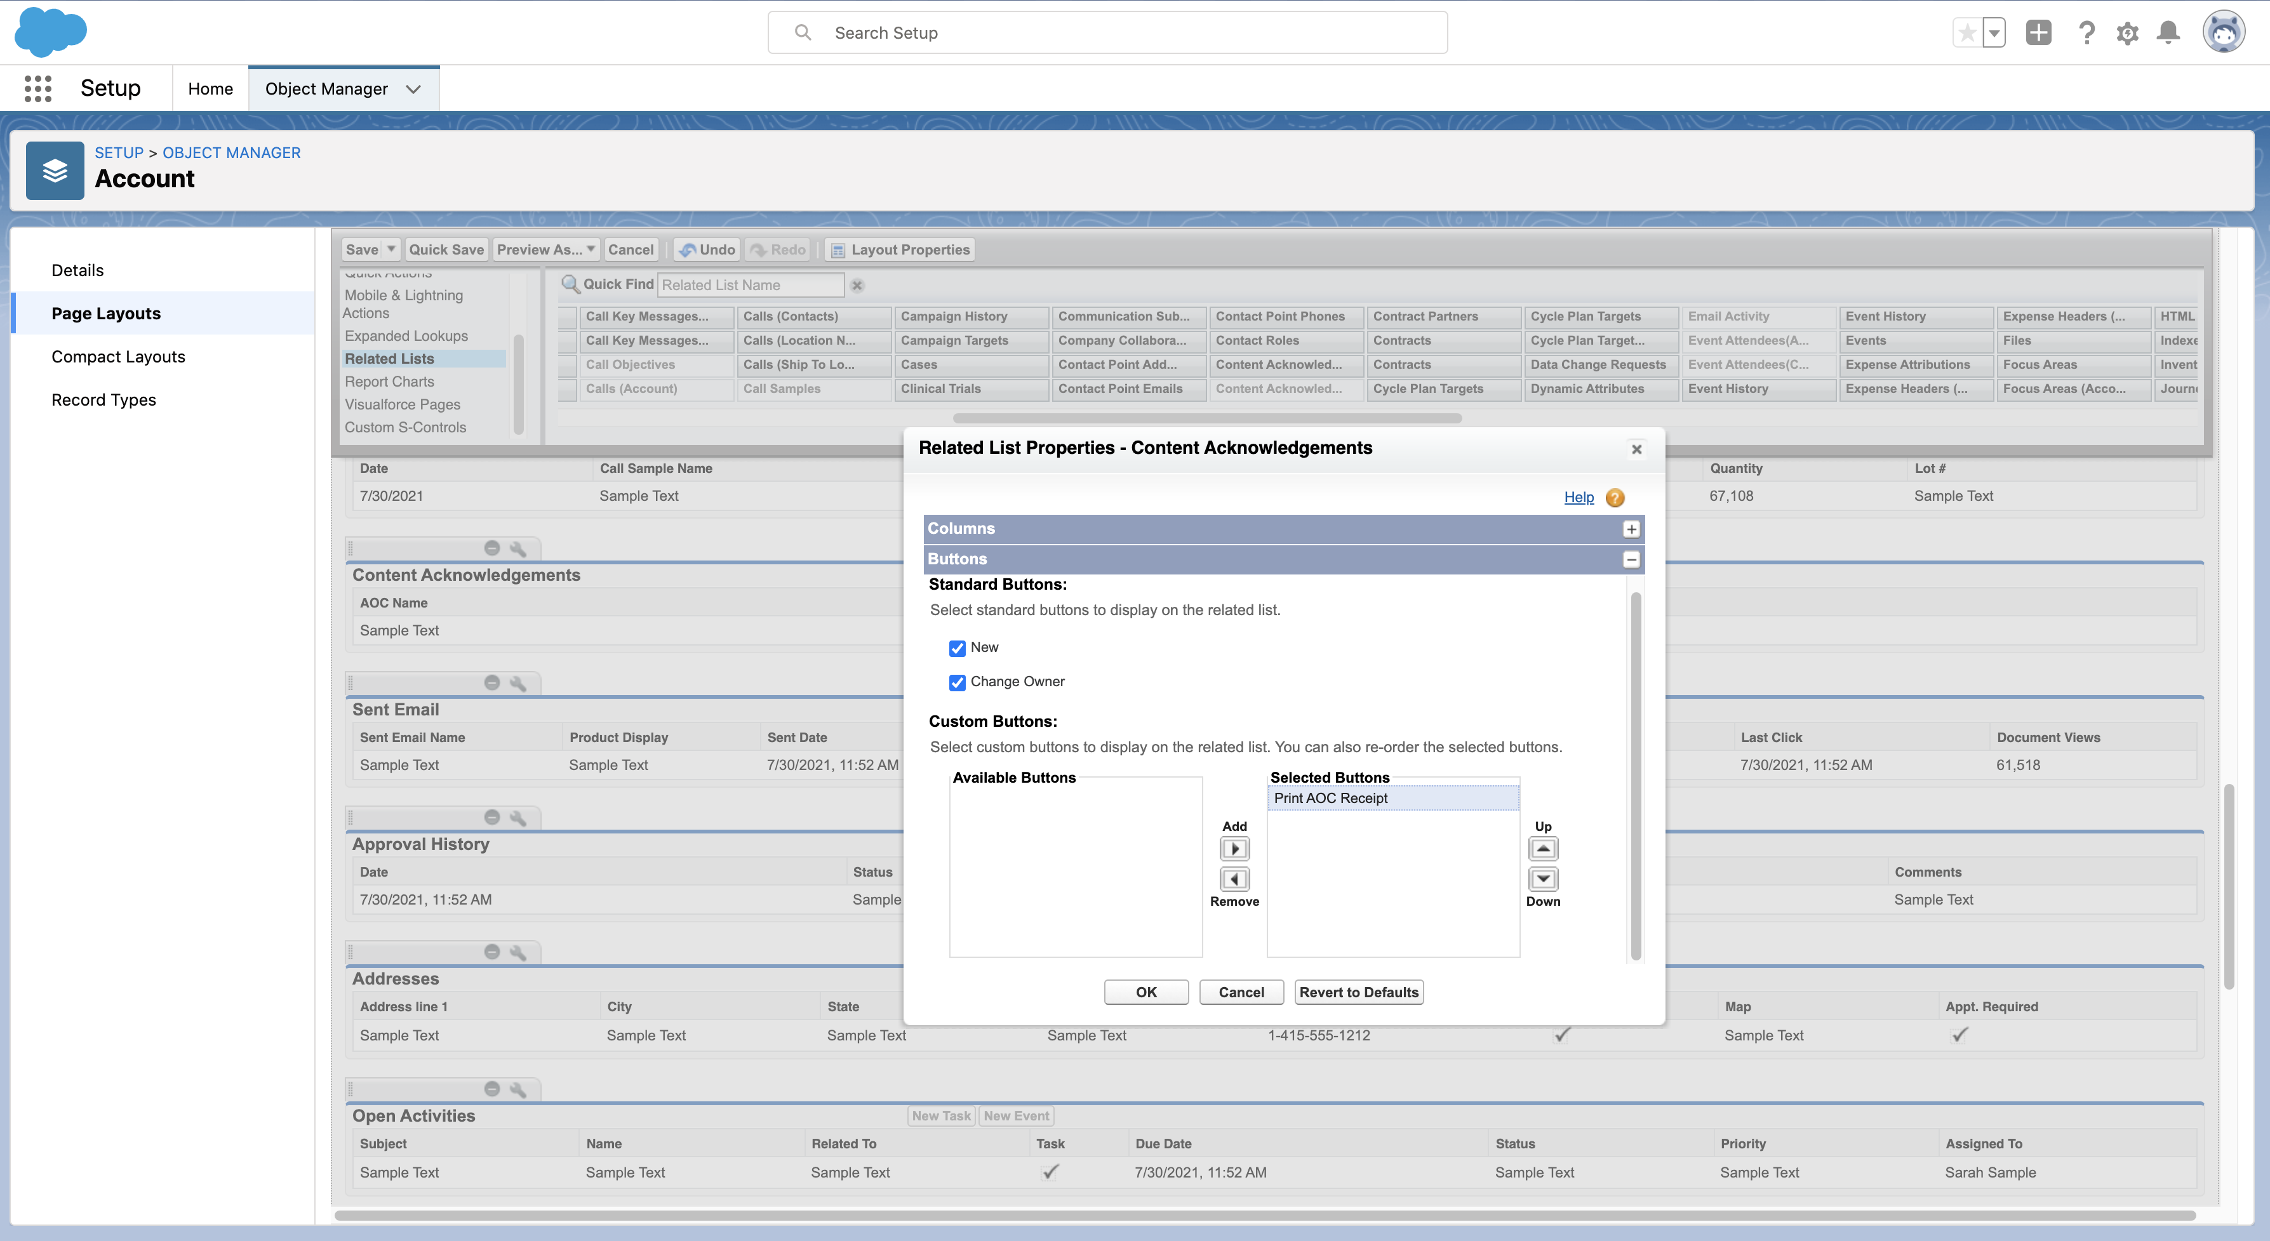This screenshot has height=1241, width=2270.
Task: Select Compact Layouts in the sidebar
Action: tap(118, 357)
